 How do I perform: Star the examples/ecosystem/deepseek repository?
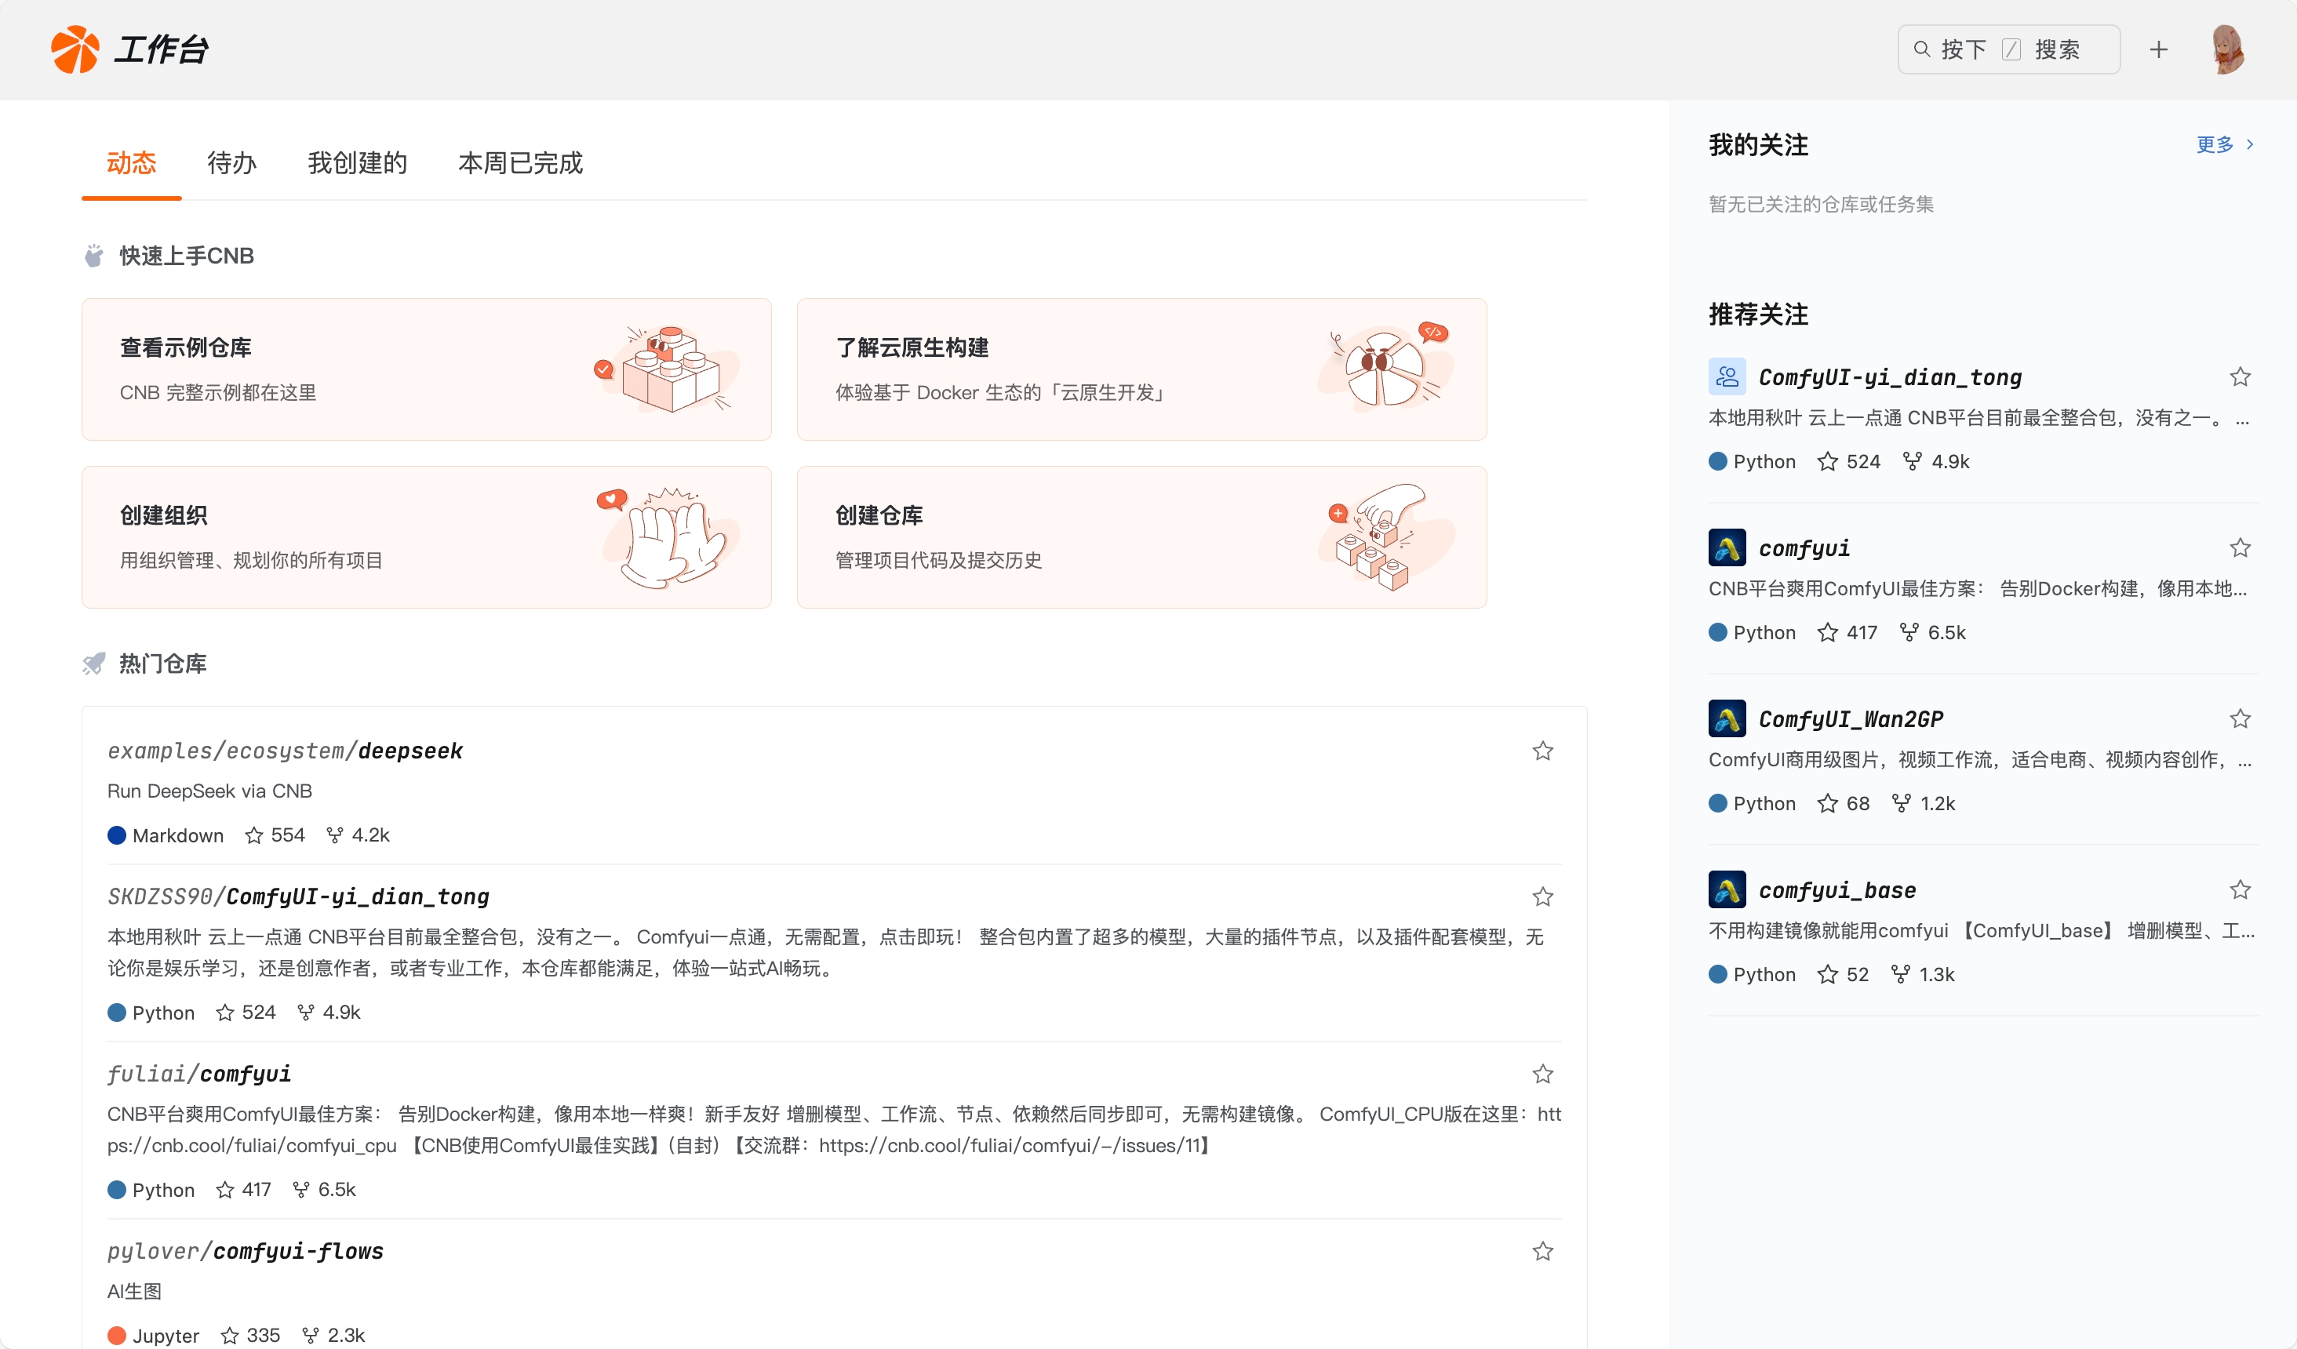pyautogui.click(x=1542, y=751)
